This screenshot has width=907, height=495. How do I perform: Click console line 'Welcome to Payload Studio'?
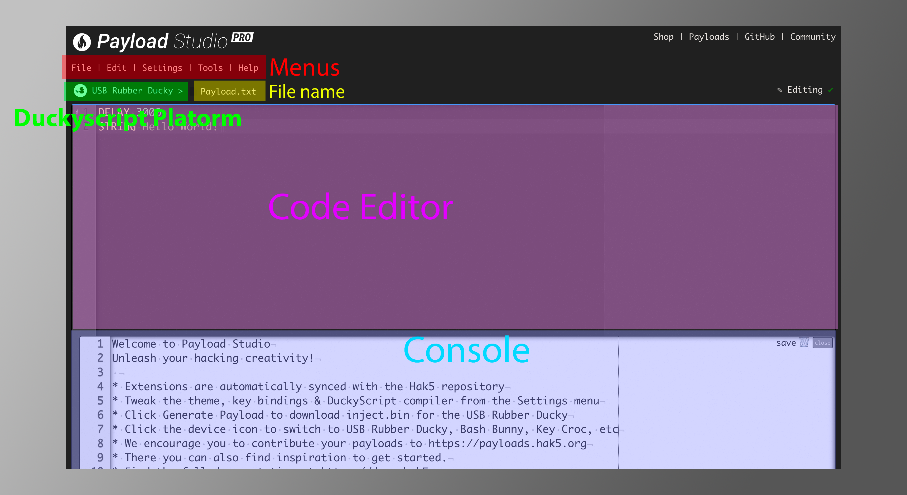191,344
